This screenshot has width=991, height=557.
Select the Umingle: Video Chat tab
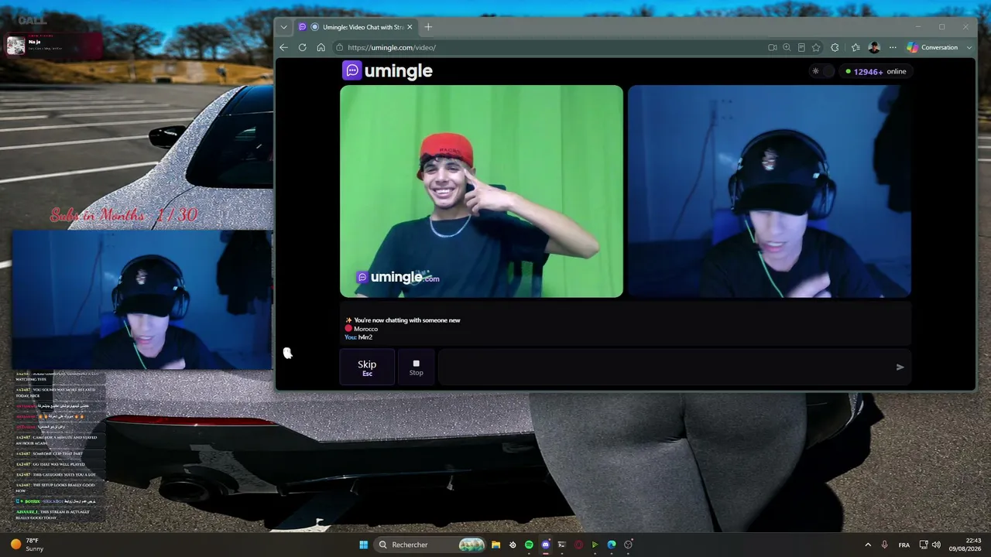click(356, 27)
